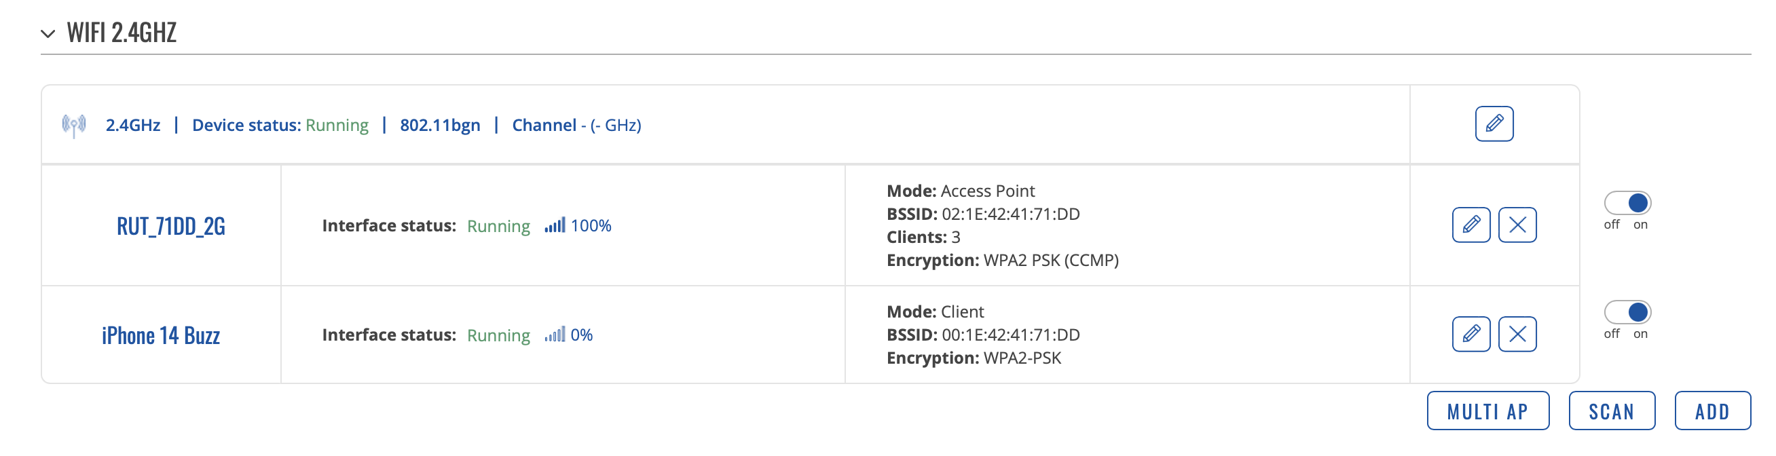Click the RUT_71DD_2G signal strength bars icon

click(554, 225)
